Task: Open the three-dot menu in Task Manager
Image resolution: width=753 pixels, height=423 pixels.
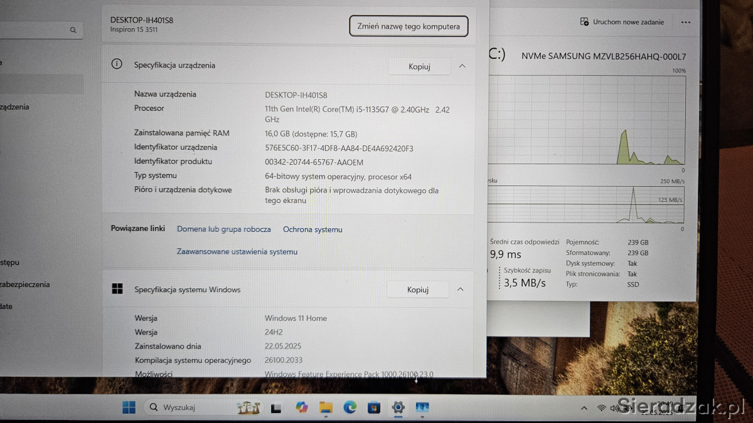Action: 685,22
